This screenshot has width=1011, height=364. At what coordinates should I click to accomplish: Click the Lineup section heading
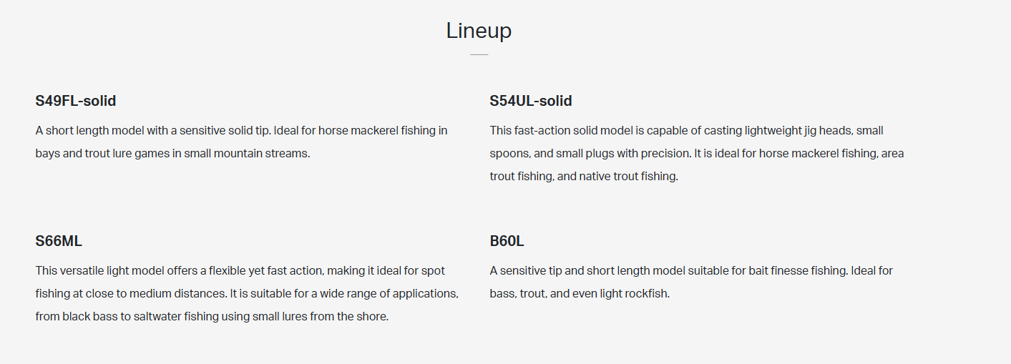[x=479, y=31]
